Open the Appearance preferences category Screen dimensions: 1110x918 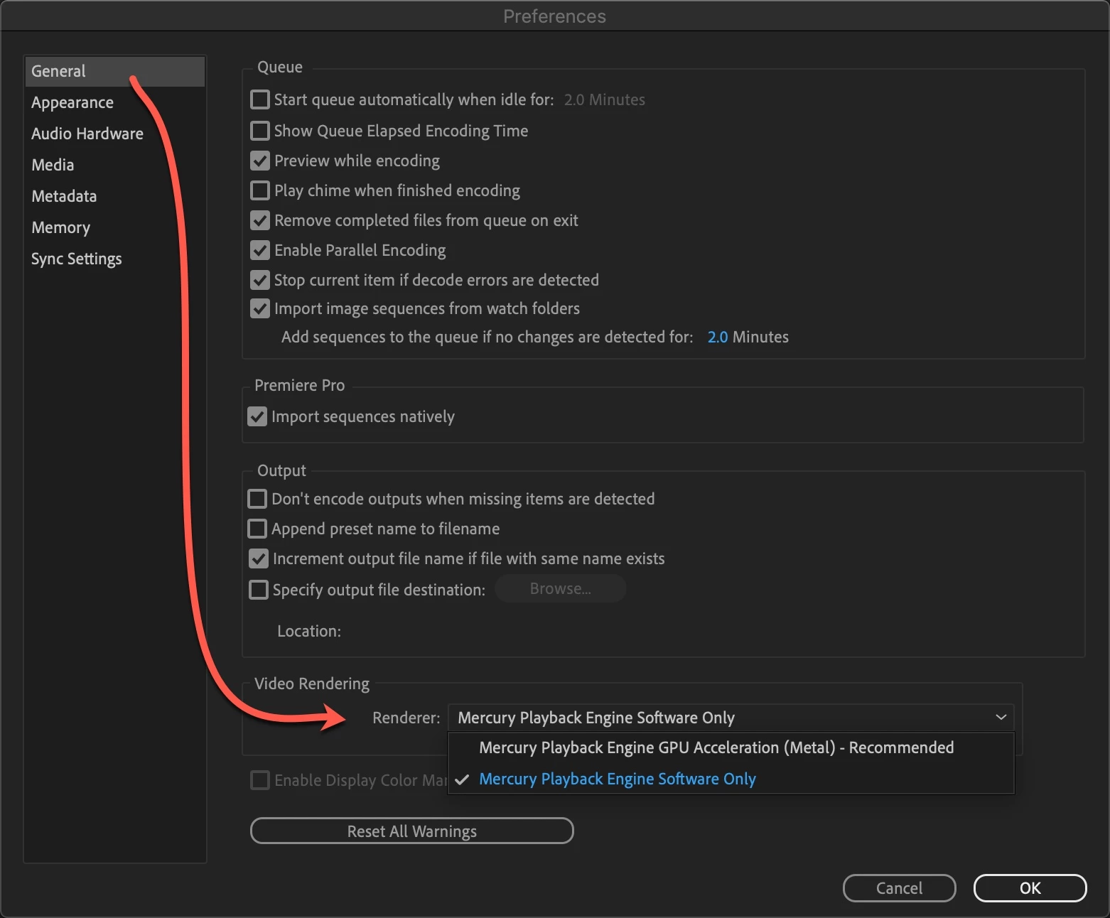pos(72,102)
